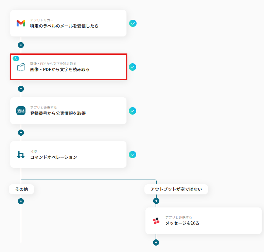Click the アプリと連携する label above メッセージを送る

pos(179,217)
